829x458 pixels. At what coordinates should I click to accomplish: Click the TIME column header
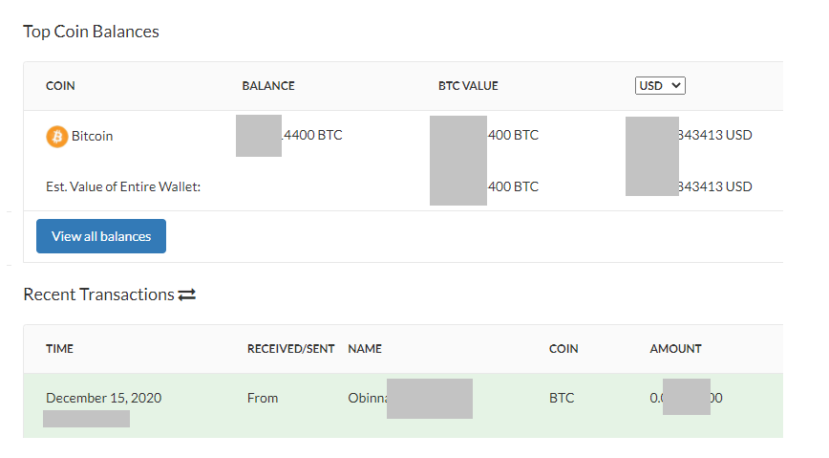(59, 349)
